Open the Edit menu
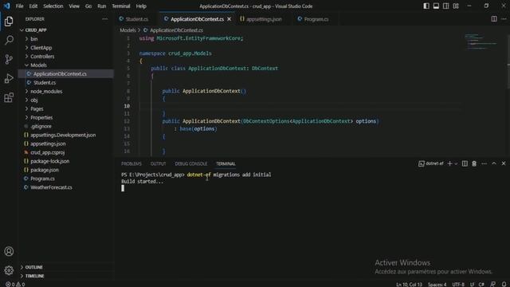Image resolution: width=510 pixels, height=287 pixels. [x=33, y=6]
